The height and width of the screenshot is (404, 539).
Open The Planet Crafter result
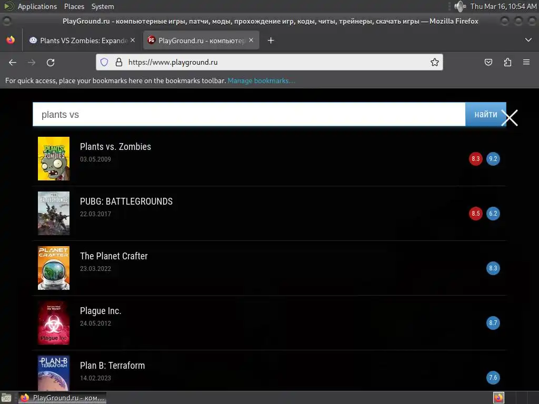[114, 256]
